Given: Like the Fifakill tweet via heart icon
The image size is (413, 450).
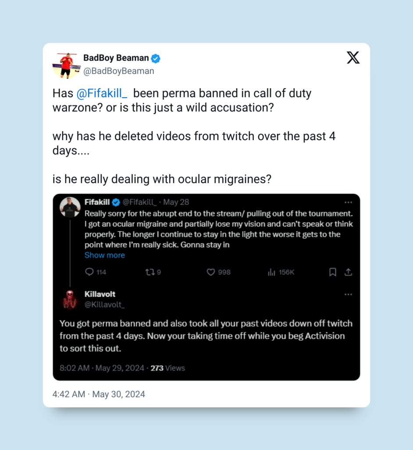Looking at the screenshot, I should 211,272.
